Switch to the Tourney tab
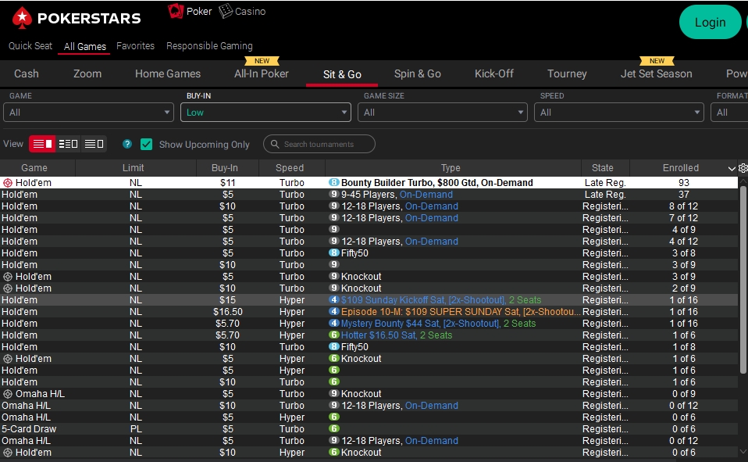The width and height of the screenshot is (748, 462). click(x=567, y=73)
